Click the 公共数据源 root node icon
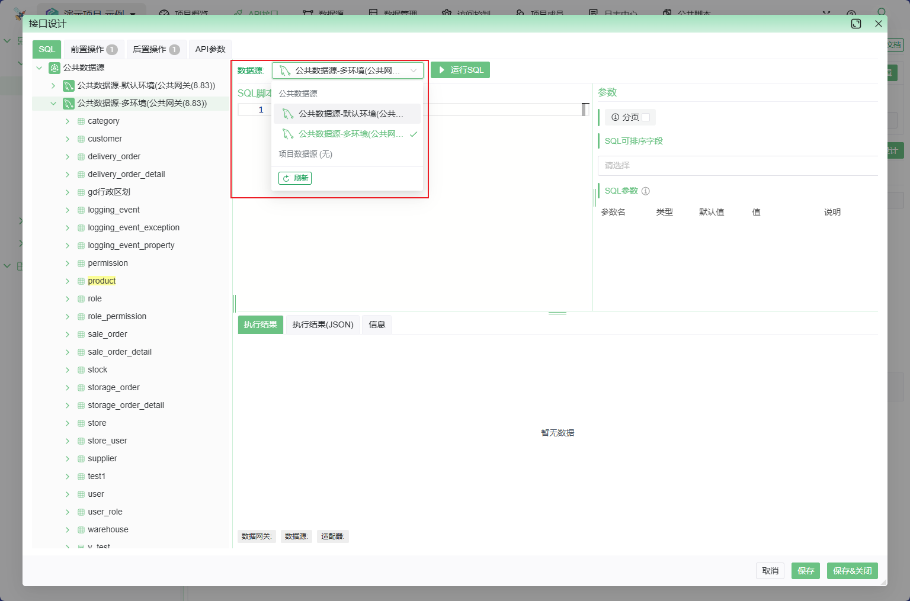910x601 pixels. [x=55, y=68]
